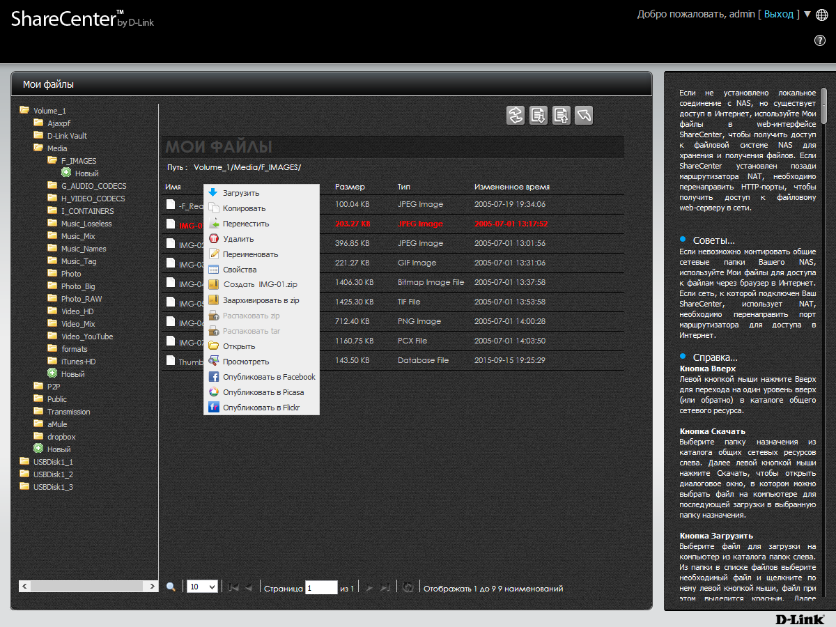Click the tree scrollbar right arrow
The image size is (836, 627).
153,587
